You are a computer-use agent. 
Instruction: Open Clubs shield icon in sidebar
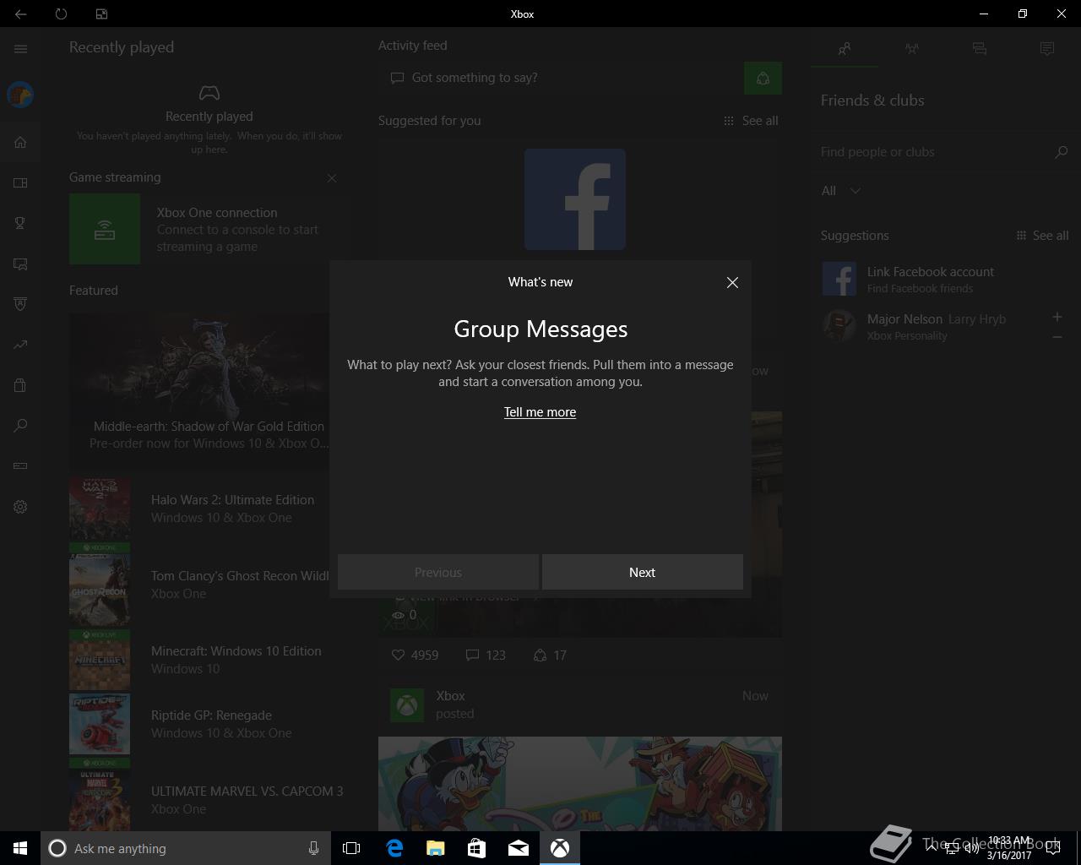pos(20,304)
